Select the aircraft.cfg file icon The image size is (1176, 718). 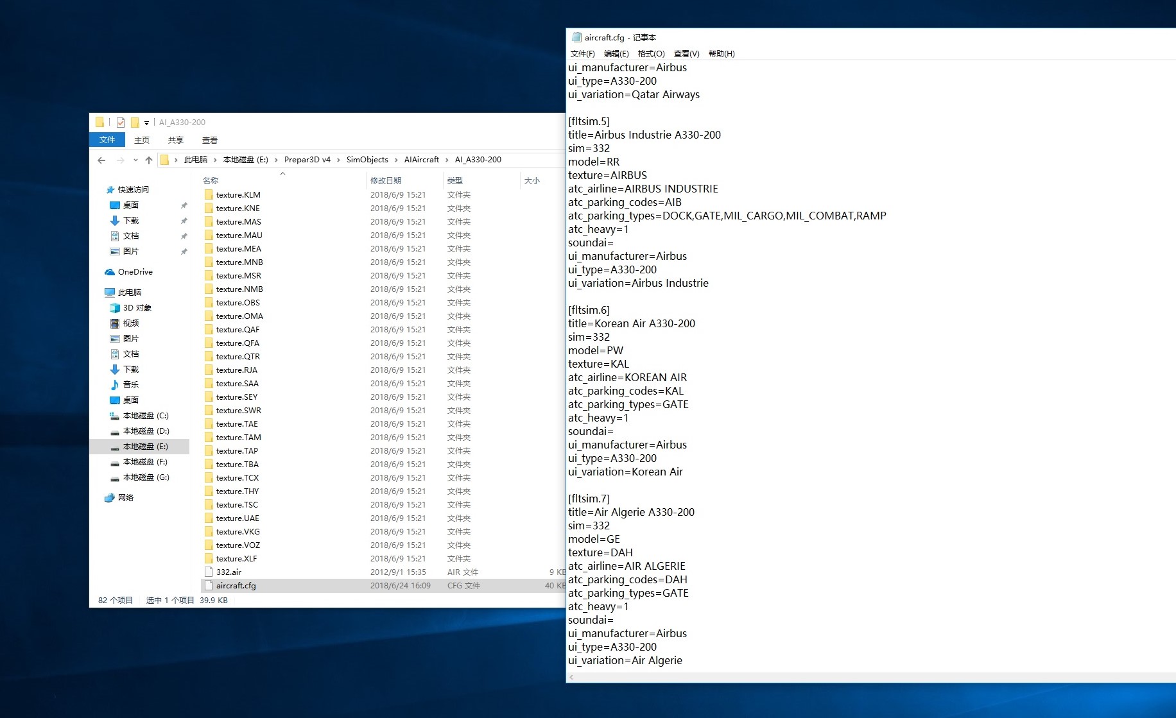(x=209, y=586)
